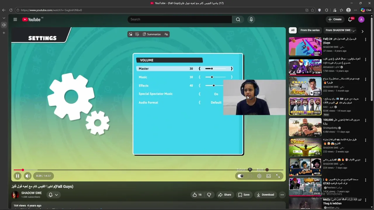374x210 pixels.
Task: Click translate icon in video overlay
Action: [x=166, y=34]
